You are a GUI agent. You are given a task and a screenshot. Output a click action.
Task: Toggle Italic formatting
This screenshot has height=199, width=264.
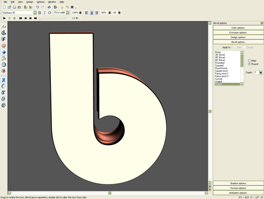point(44,13)
